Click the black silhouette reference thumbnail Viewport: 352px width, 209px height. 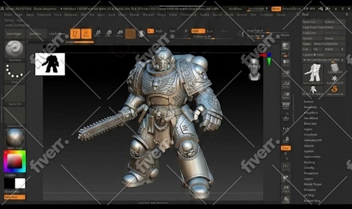pos(50,64)
